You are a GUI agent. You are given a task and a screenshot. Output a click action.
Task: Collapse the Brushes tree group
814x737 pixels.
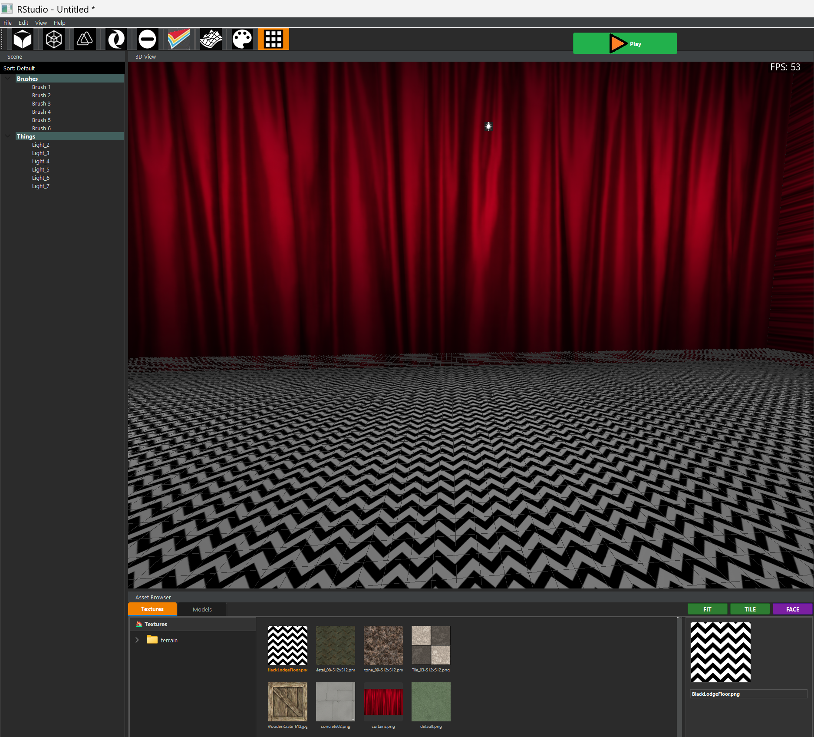click(x=8, y=79)
